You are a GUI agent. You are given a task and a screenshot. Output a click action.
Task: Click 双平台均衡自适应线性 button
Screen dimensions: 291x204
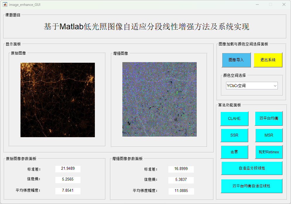pos(252,186)
